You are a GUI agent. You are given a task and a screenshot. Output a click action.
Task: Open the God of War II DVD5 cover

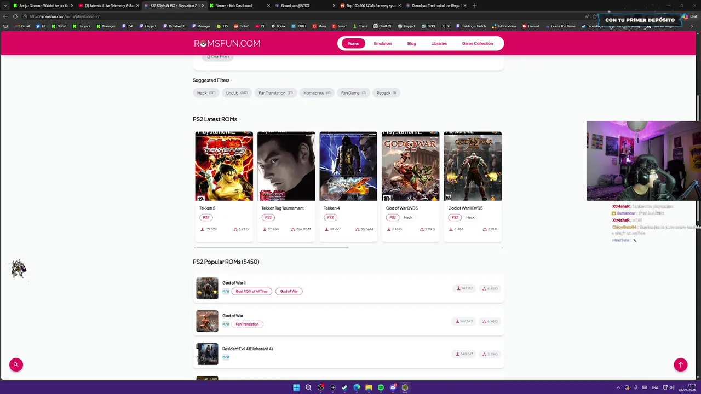(473, 166)
